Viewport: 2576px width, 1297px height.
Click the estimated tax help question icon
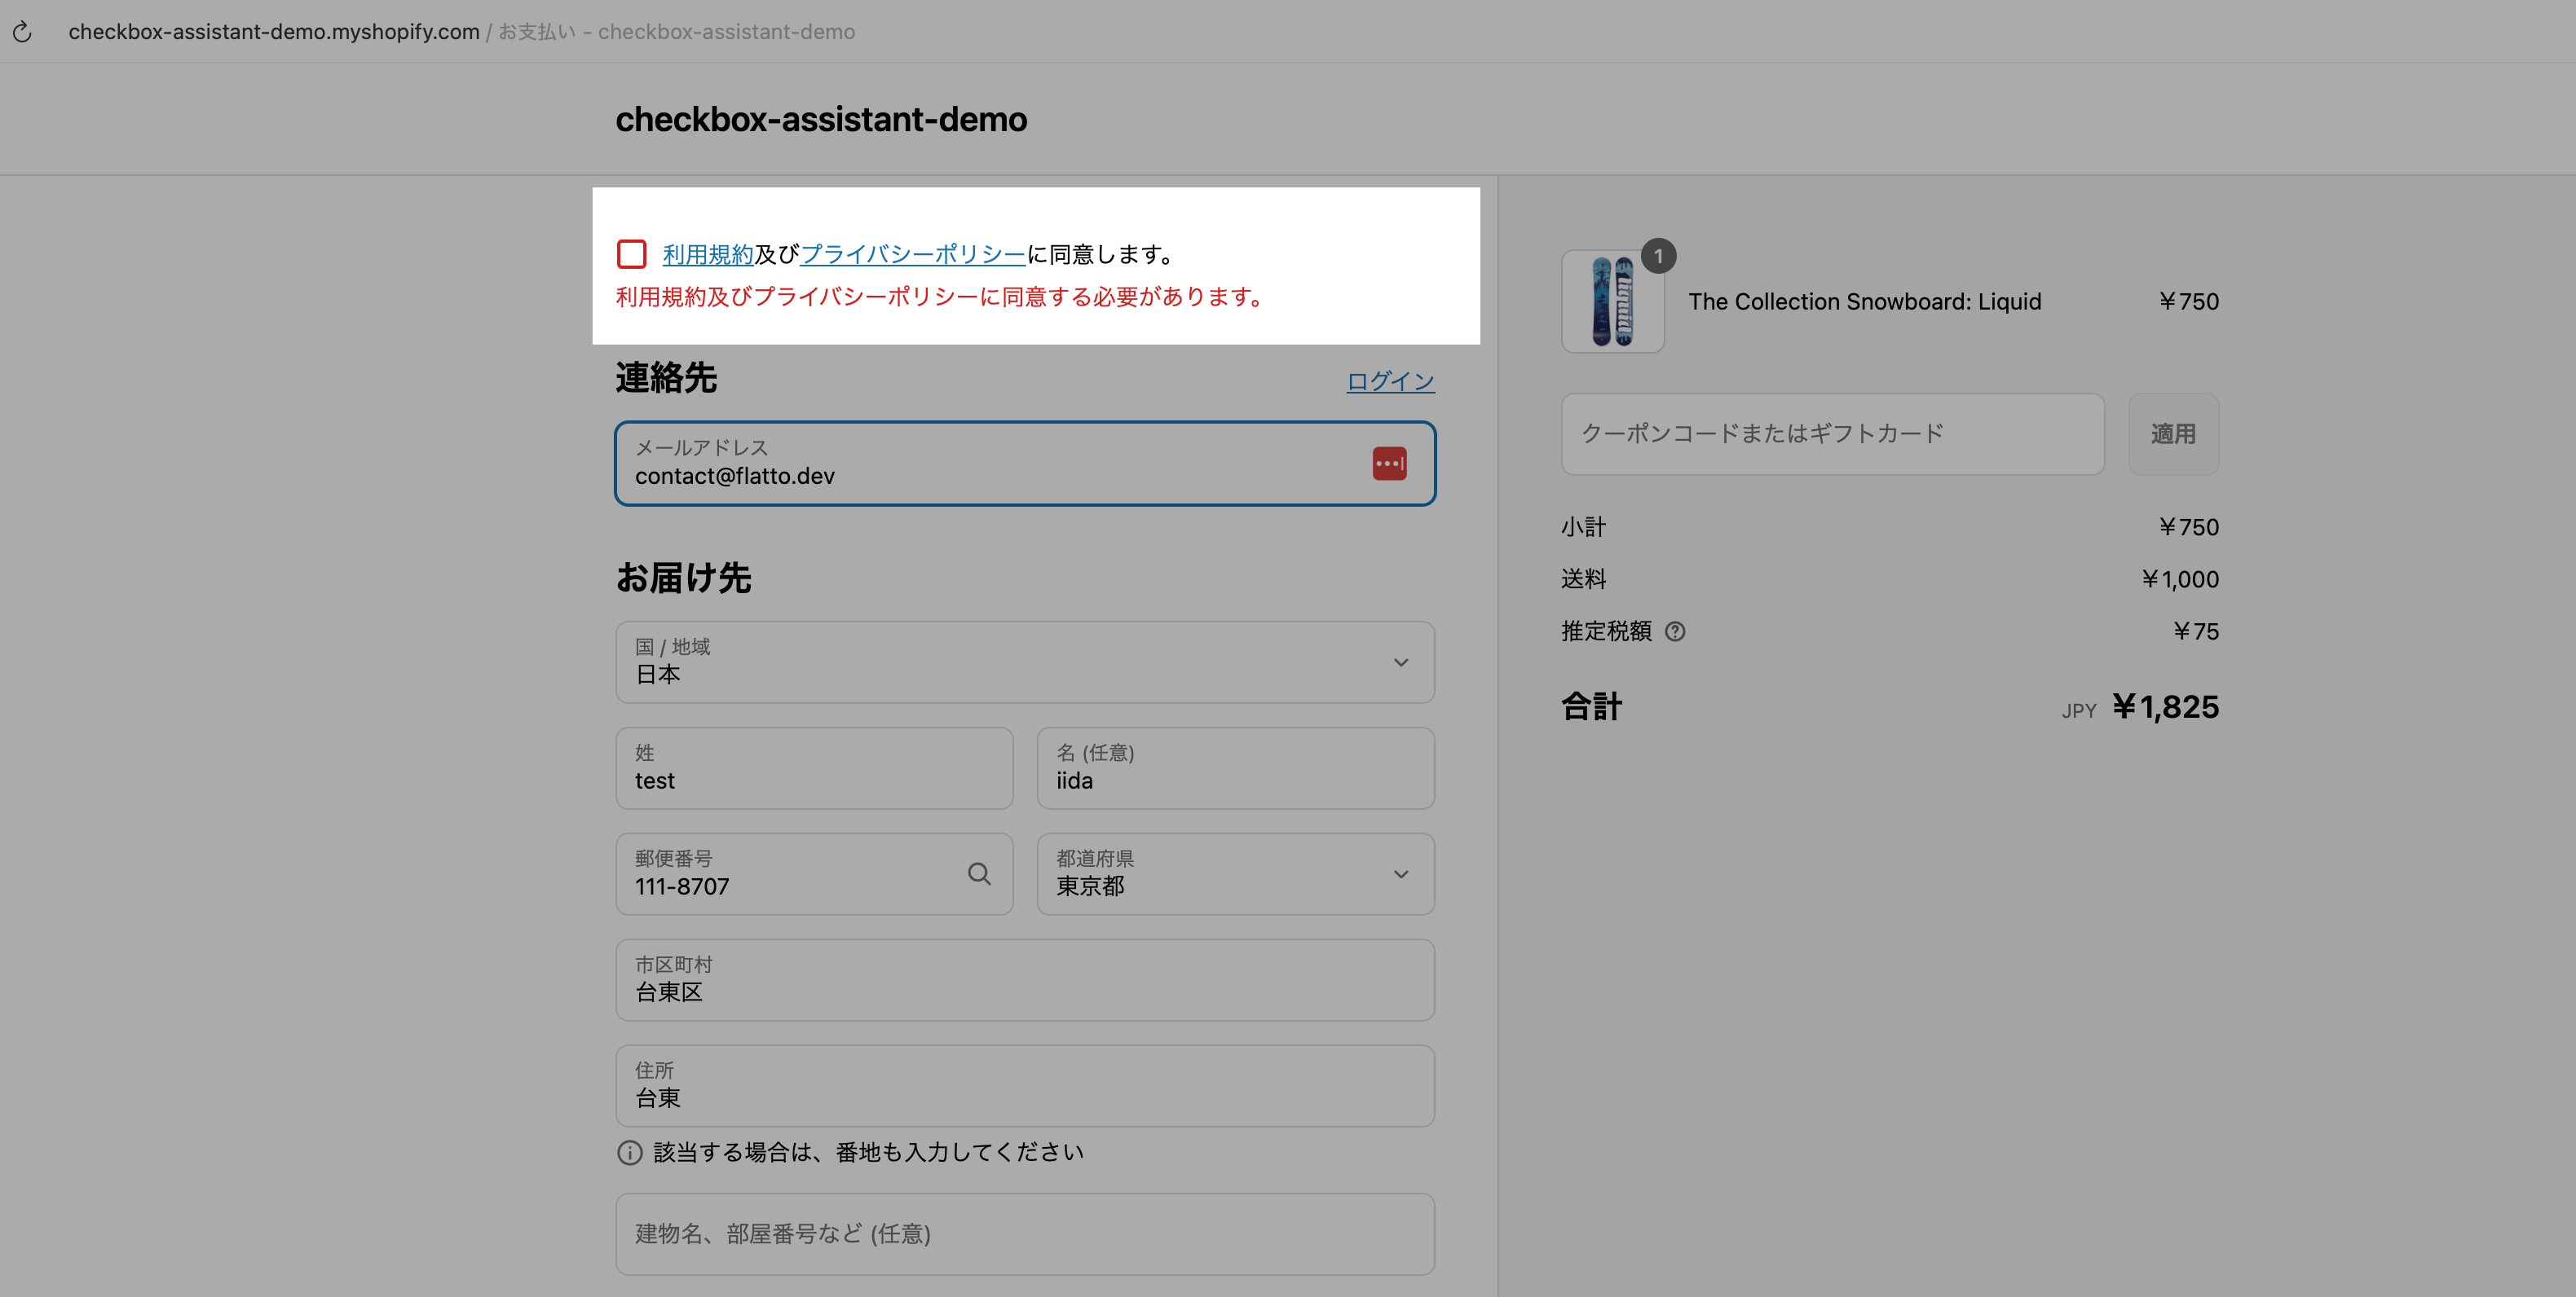click(1675, 631)
